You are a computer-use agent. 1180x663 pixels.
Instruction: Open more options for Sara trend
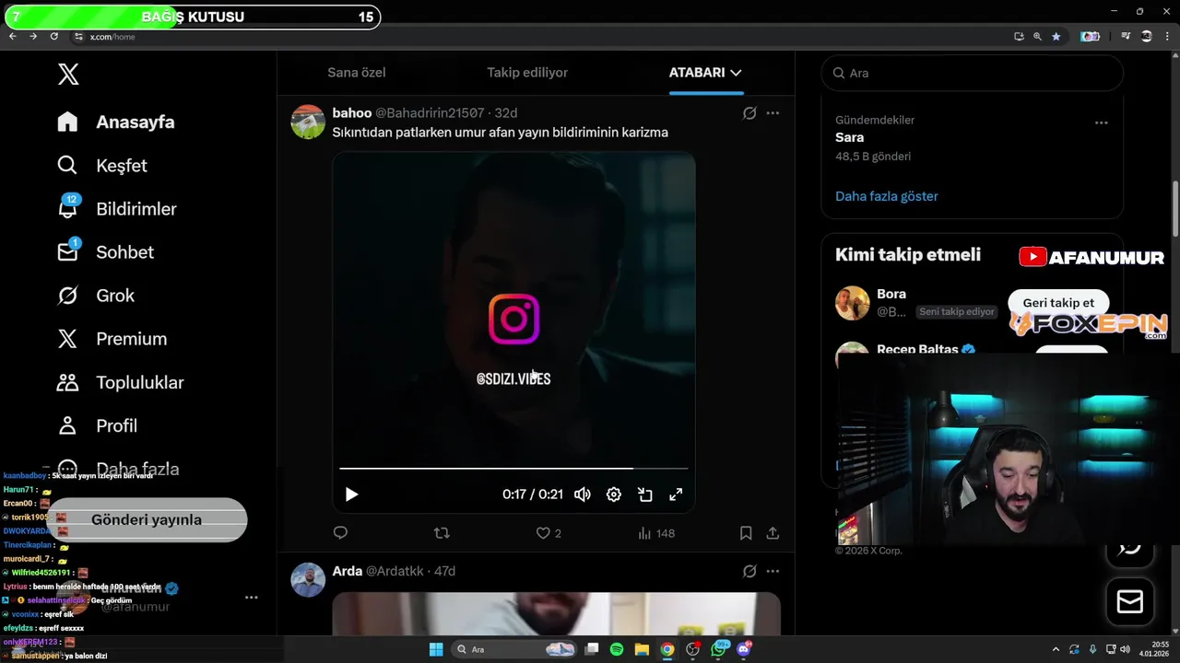click(x=1101, y=122)
